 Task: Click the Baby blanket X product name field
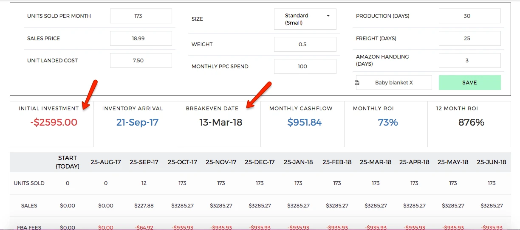coord(394,83)
